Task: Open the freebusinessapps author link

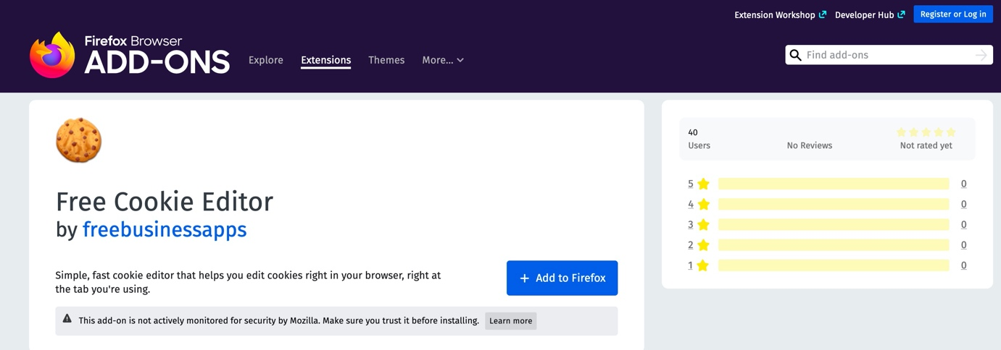Action: [165, 230]
